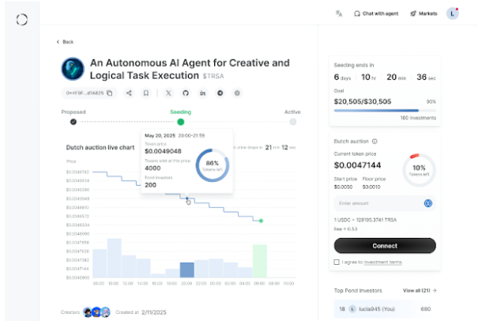Click the highlighted 20:00 volume bar
Viewport: 478px width, 321px height.
187,270
